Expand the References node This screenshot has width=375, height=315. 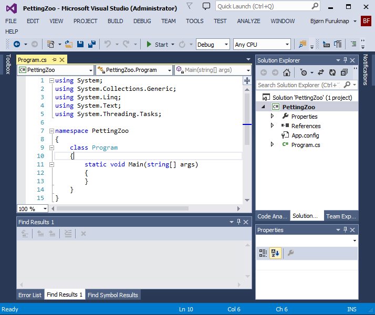[272, 125]
